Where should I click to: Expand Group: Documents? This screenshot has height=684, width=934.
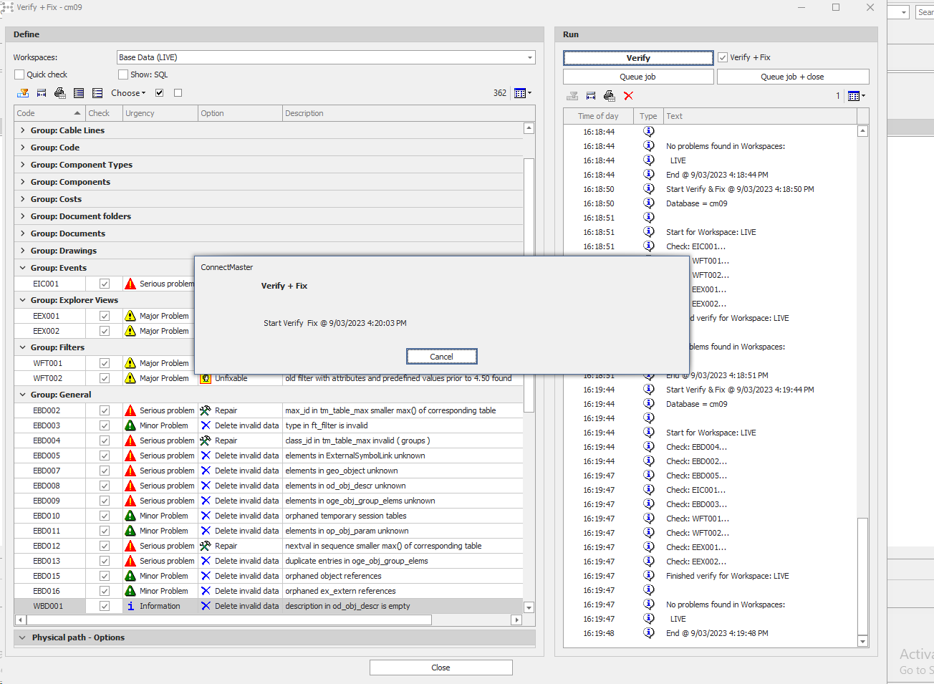[x=23, y=233]
